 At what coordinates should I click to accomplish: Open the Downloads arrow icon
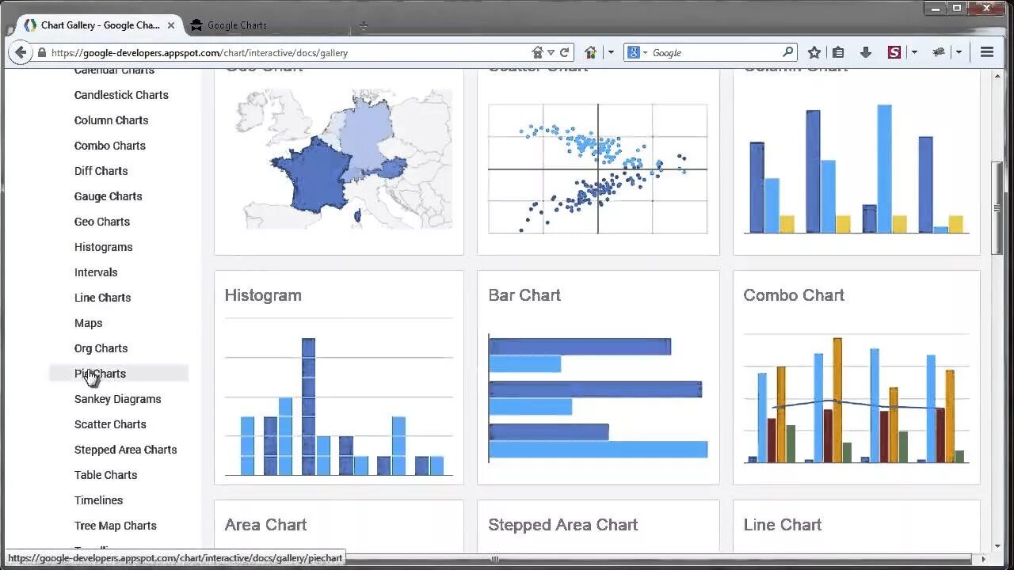pyautogui.click(x=865, y=52)
